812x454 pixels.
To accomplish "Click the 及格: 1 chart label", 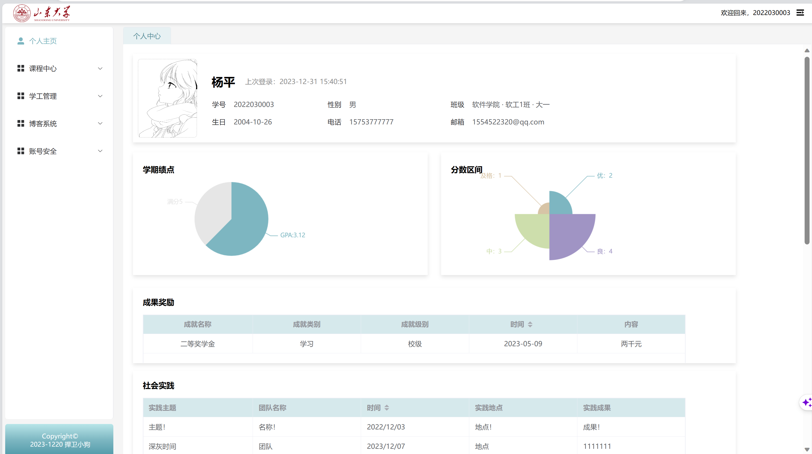I will click(x=491, y=175).
